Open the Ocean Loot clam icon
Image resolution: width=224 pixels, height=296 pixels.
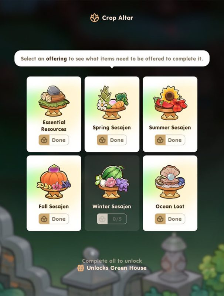click(170, 182)
